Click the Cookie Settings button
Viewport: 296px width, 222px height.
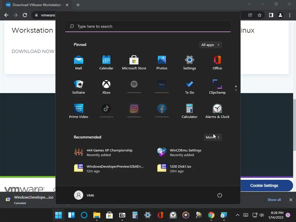click(x=264, y=186)
